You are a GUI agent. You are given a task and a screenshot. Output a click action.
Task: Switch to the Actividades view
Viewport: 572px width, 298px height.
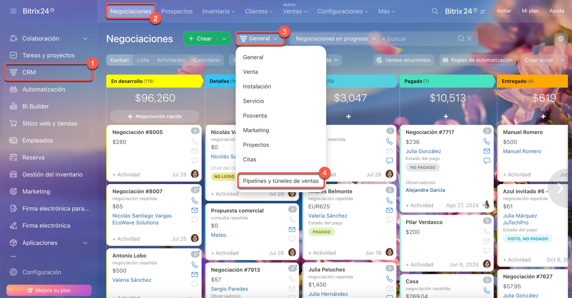(x=171, y=60)
